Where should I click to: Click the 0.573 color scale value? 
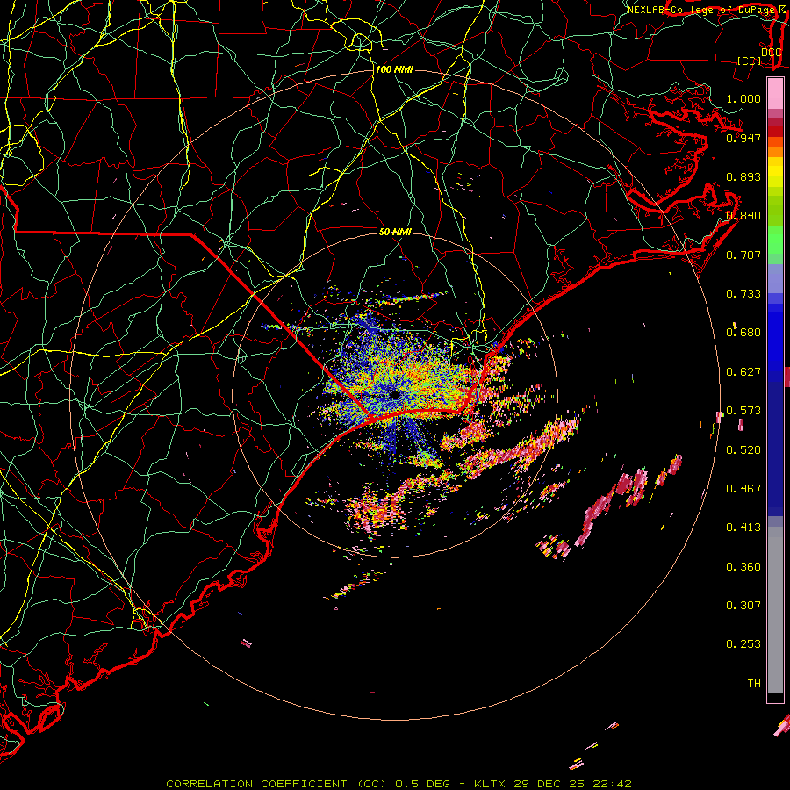point(743,411)
